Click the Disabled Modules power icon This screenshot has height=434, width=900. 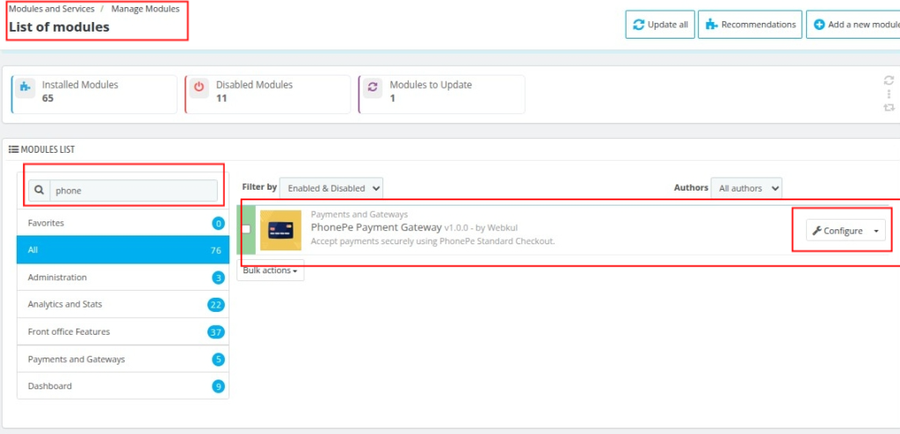coord(199,89)
